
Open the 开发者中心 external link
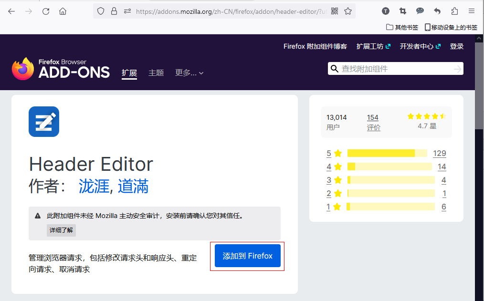[x=420, y=46]
